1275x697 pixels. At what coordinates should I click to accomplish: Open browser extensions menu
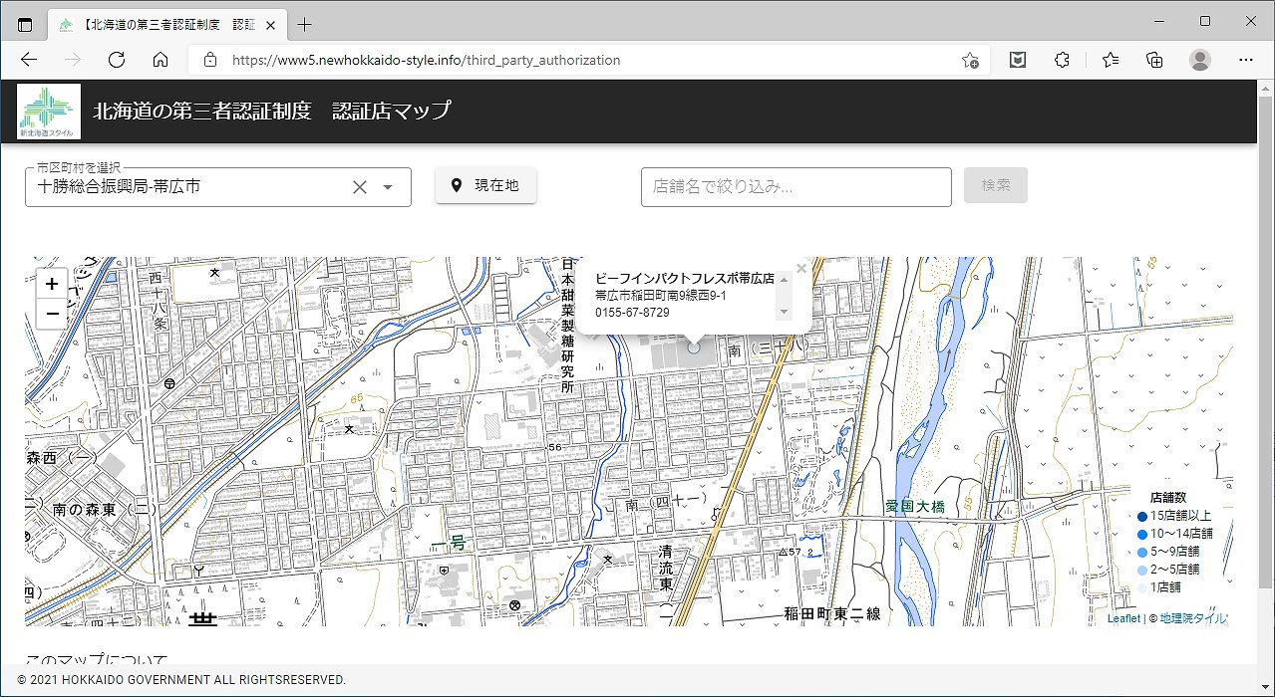[1062, 60]
